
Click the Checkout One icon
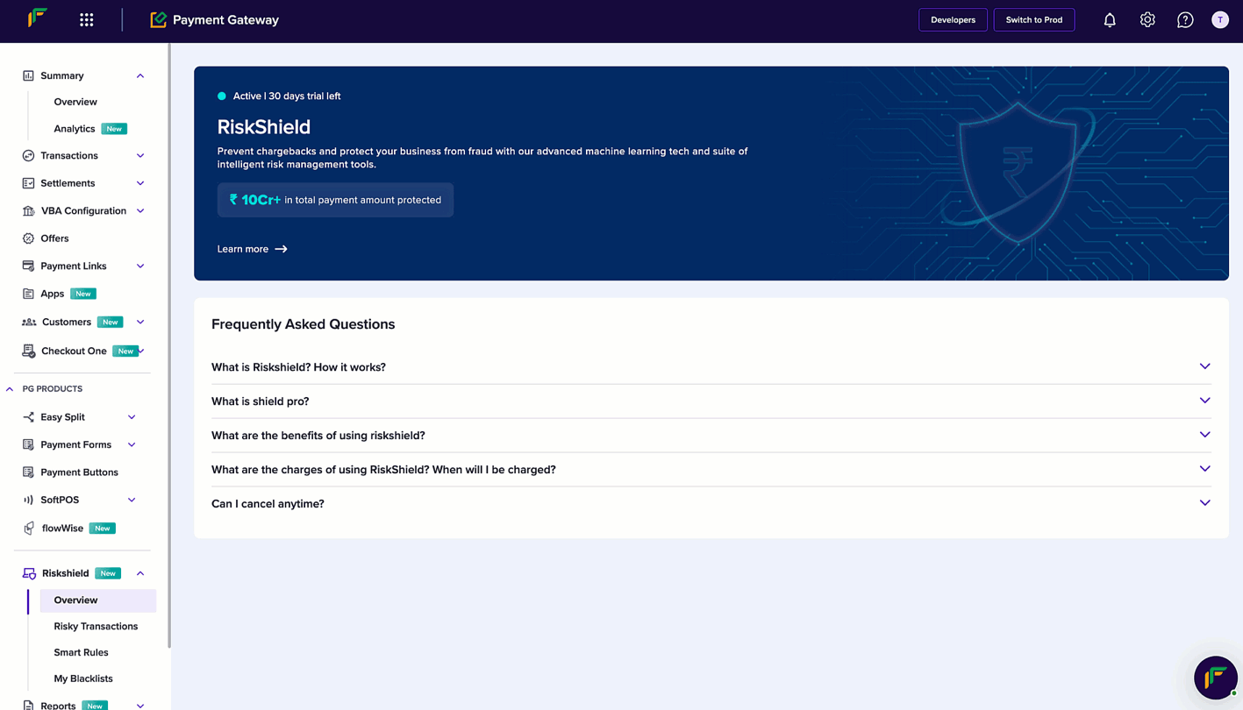28,351
